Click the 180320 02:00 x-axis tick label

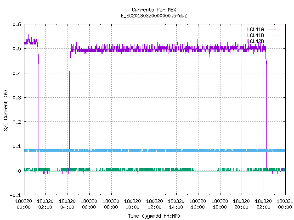click(x=45, y=204)
